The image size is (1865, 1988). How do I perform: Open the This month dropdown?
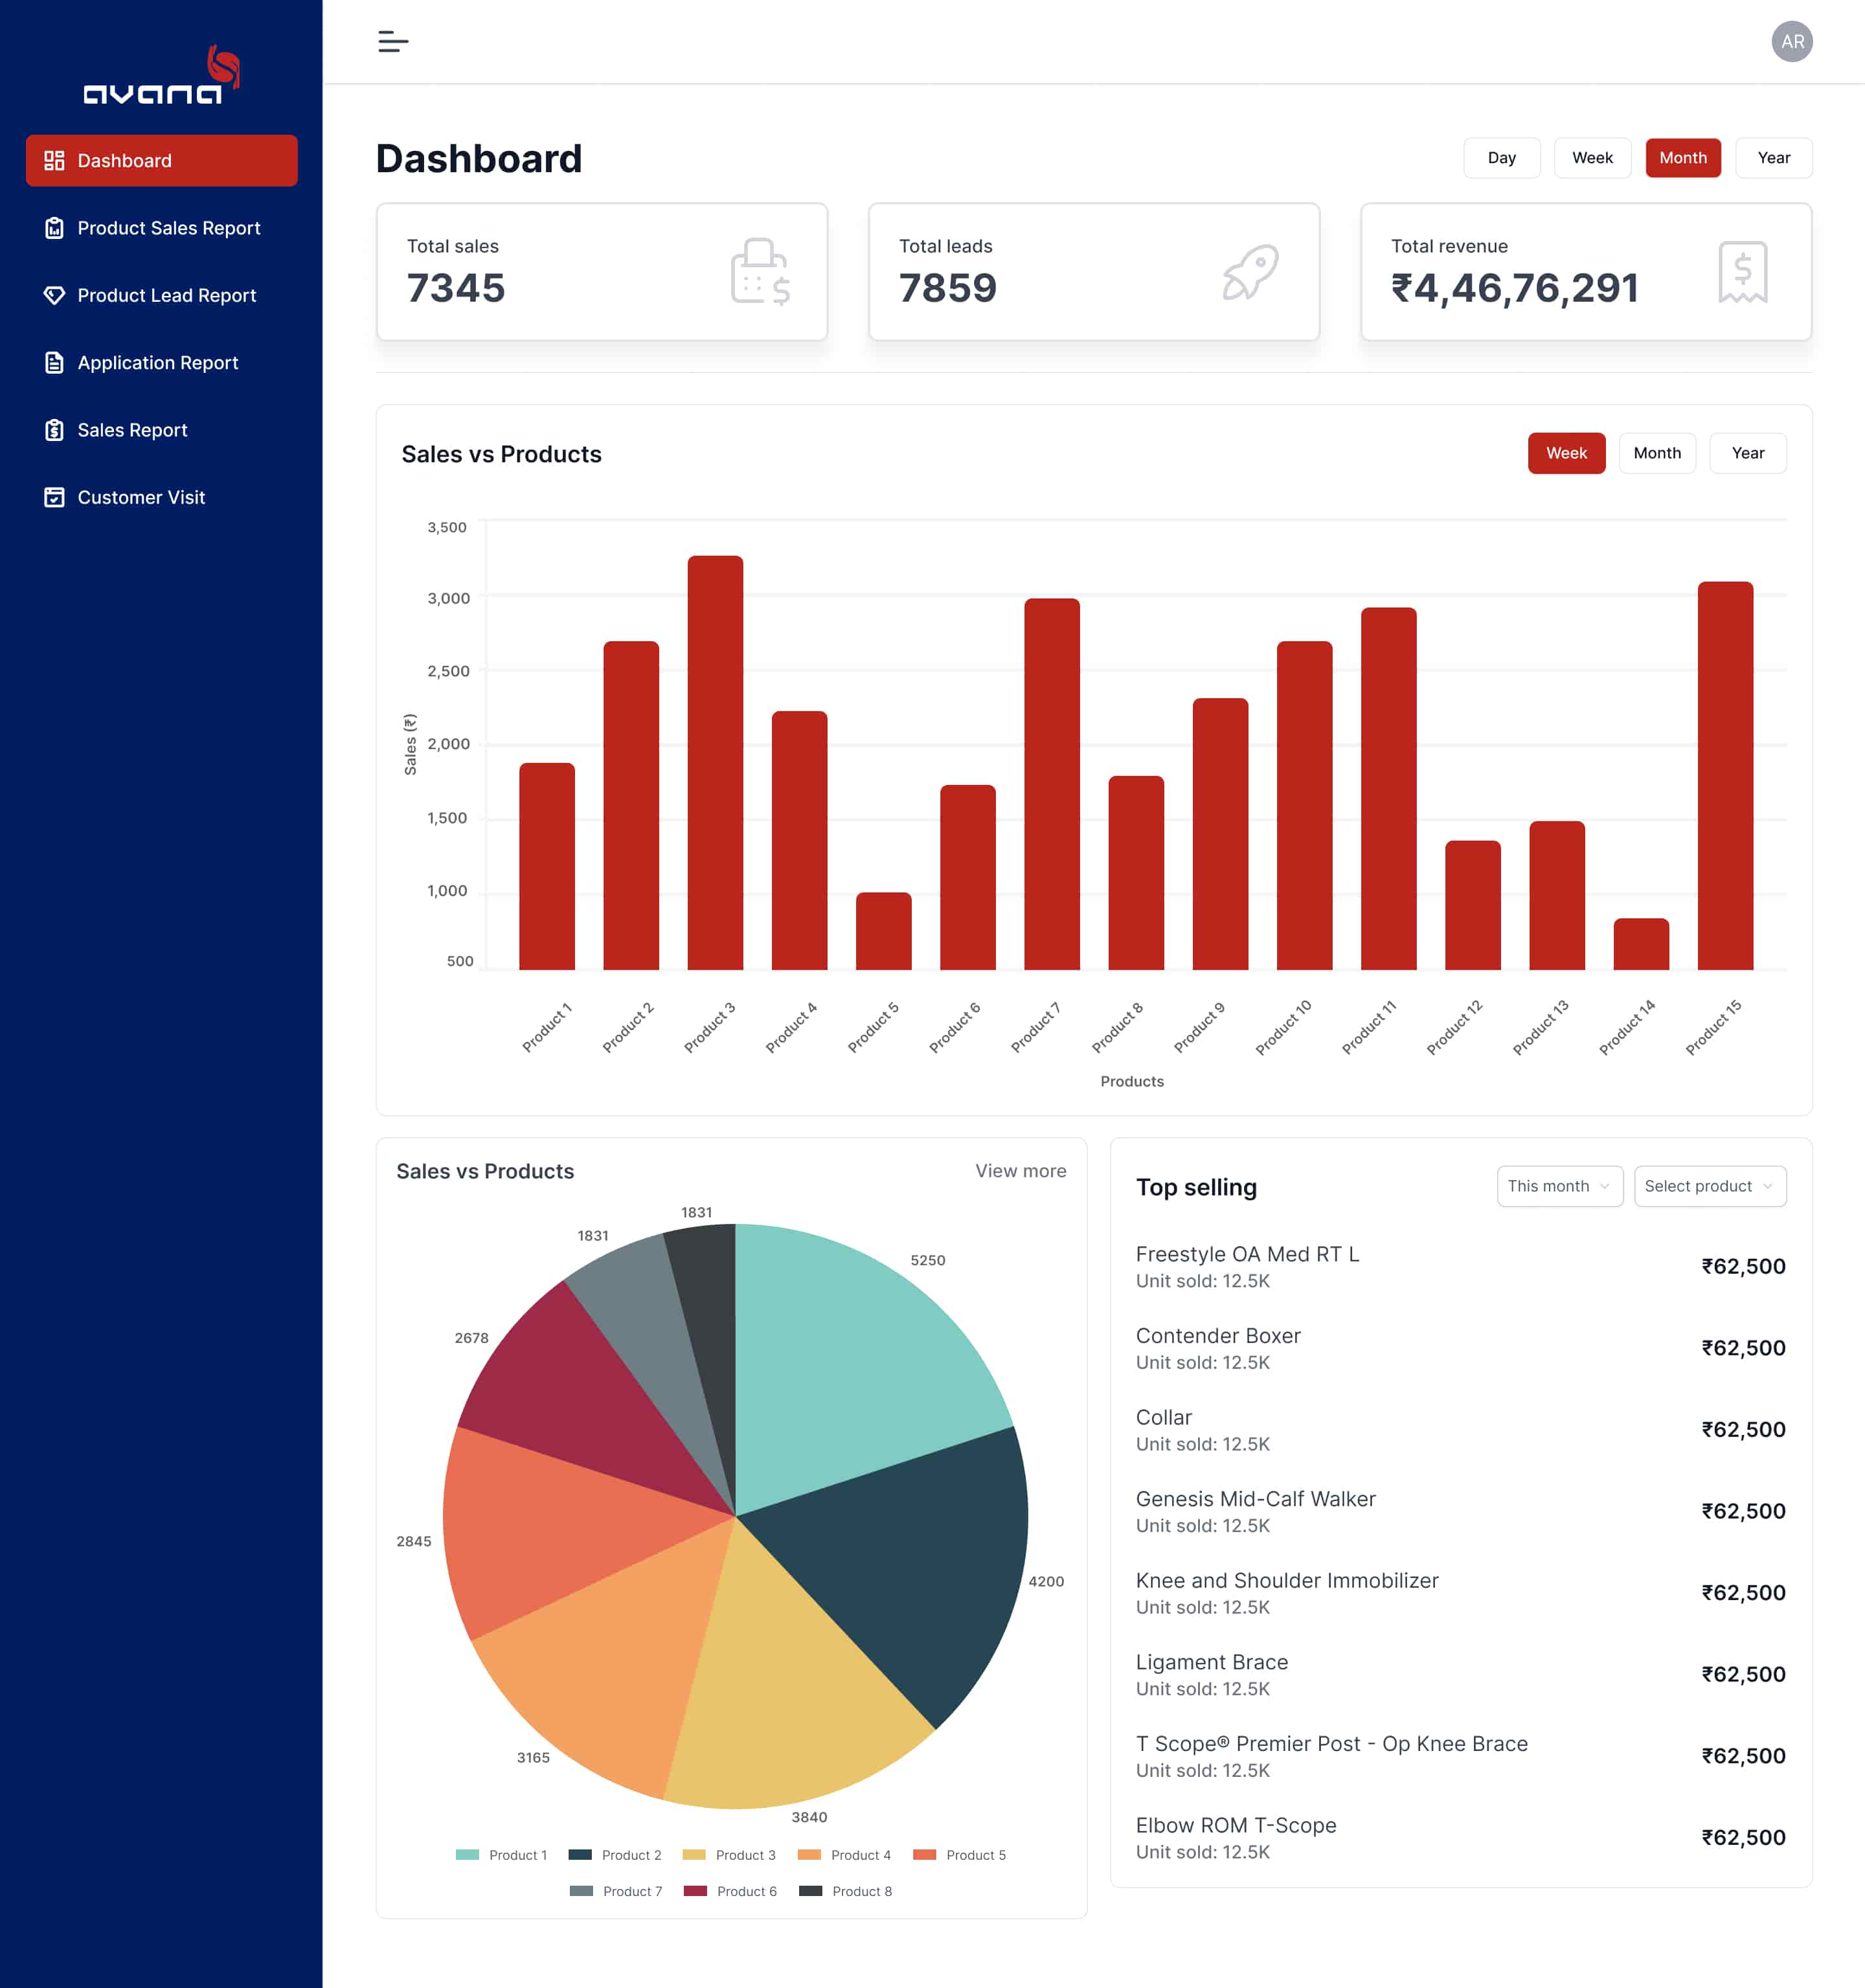(1558, 1186)
